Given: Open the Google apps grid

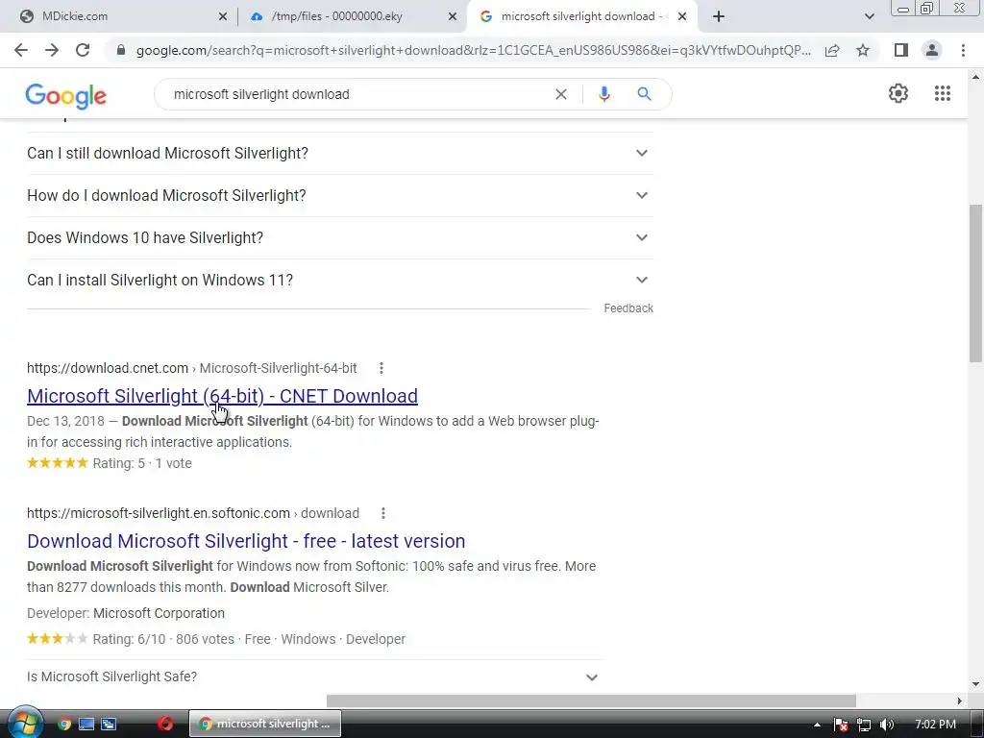Looking at the screenshot, I should tap(942, 93).
